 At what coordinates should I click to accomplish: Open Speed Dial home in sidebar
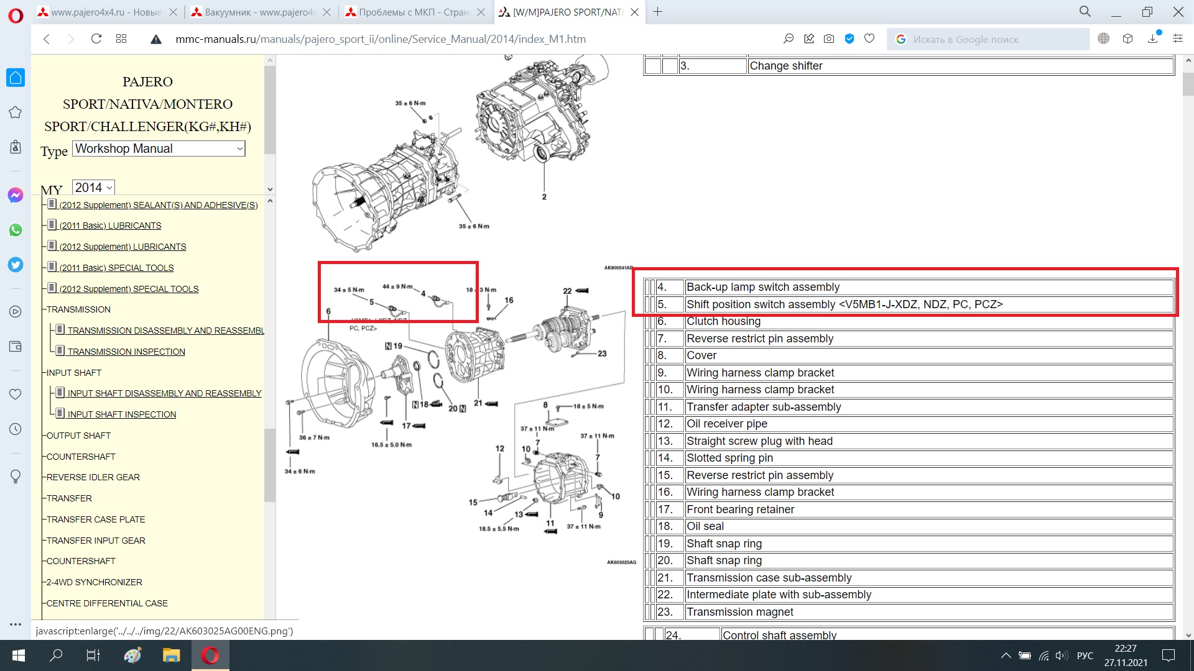pos(16,78)
